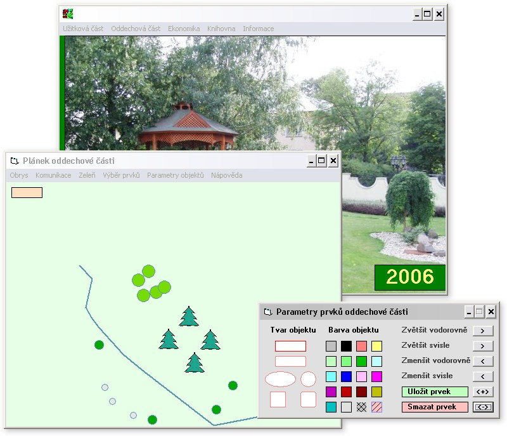The image size is (507, 436).
Task: Choose the teal color swatch
Action: click(331, 407)
